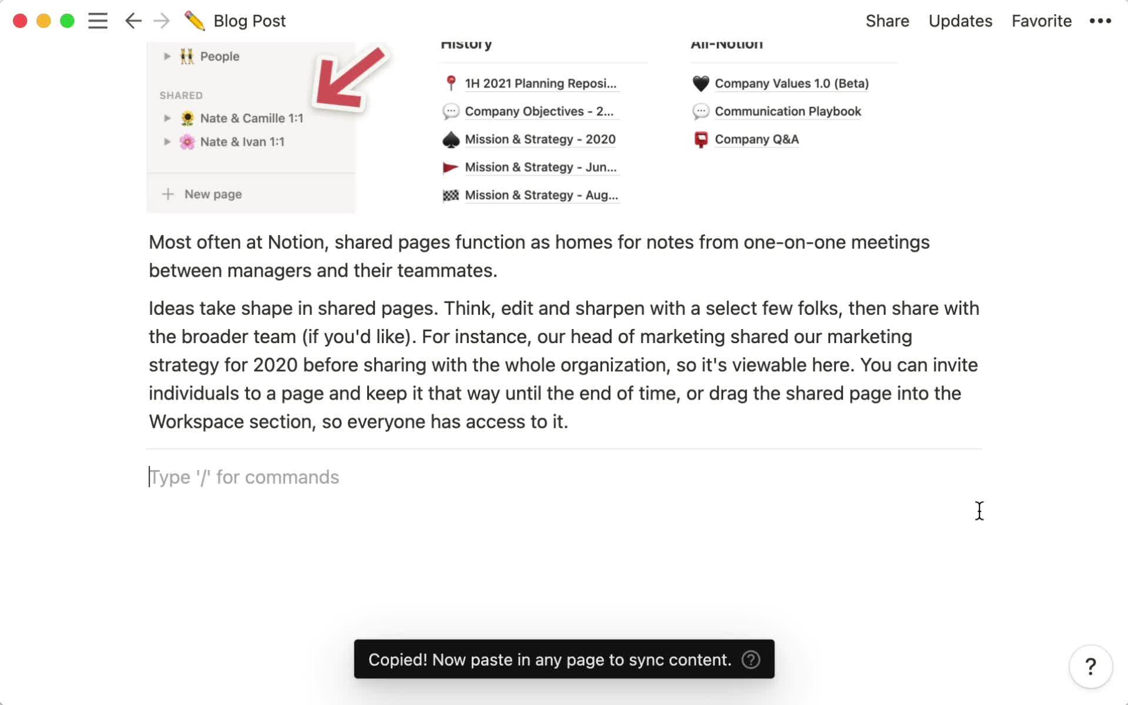The height and width of the screenshot is (705, 1128).
Task: Go forward using the right arrow
Action: click(x=161, y=21)
